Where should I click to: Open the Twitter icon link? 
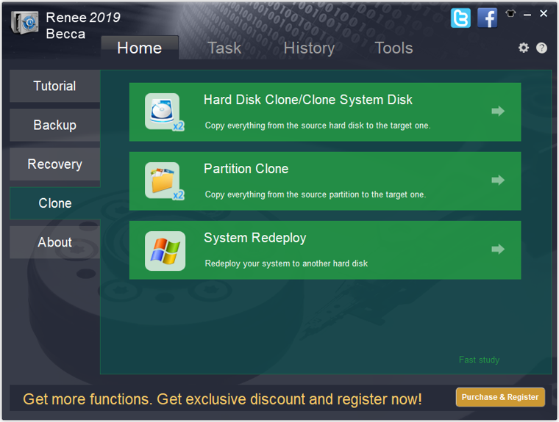460,18
